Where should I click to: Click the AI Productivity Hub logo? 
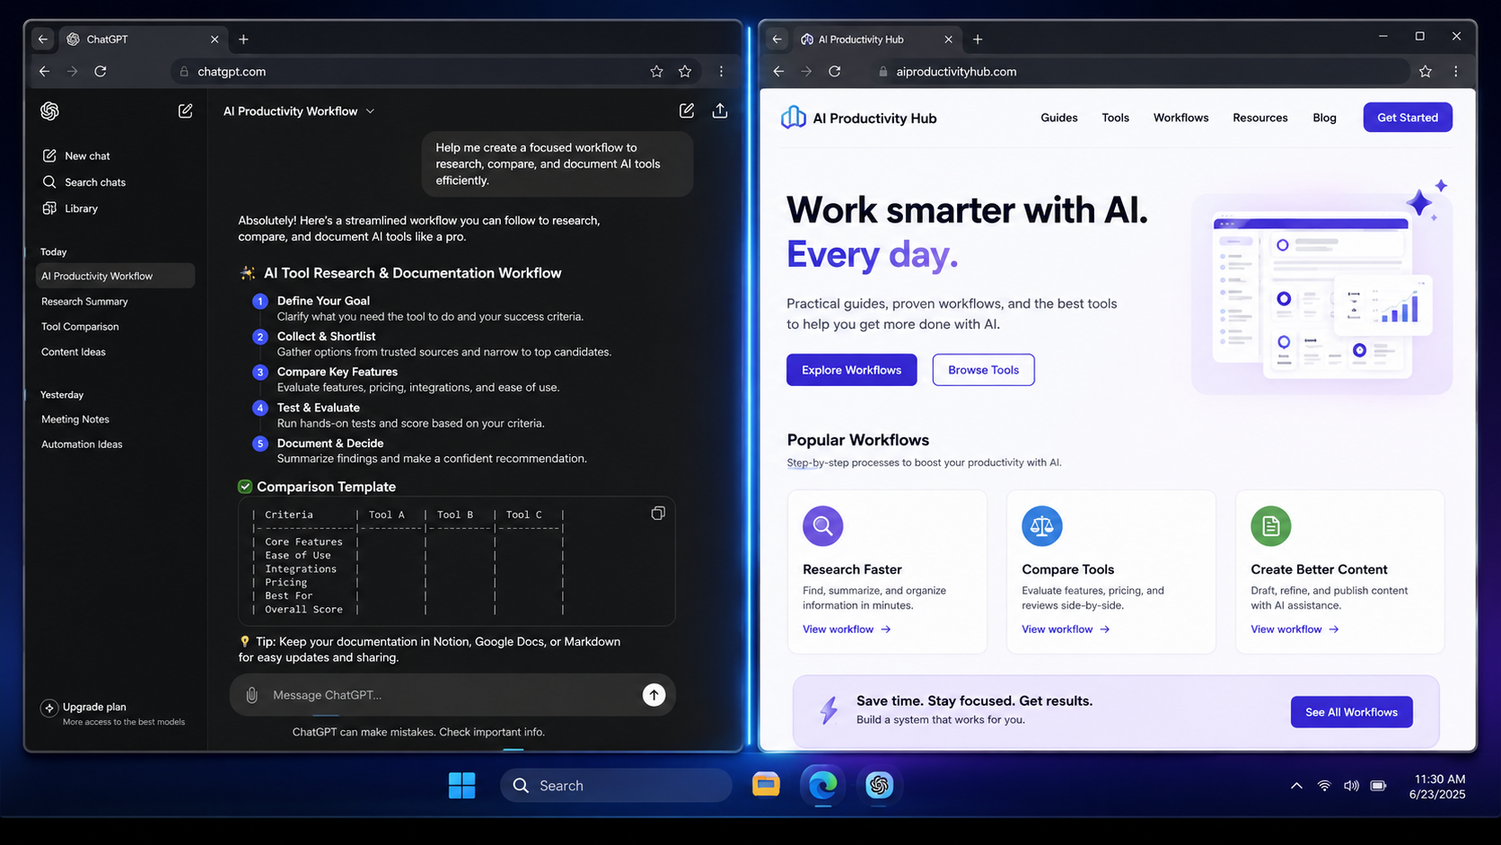coord(858,118)
